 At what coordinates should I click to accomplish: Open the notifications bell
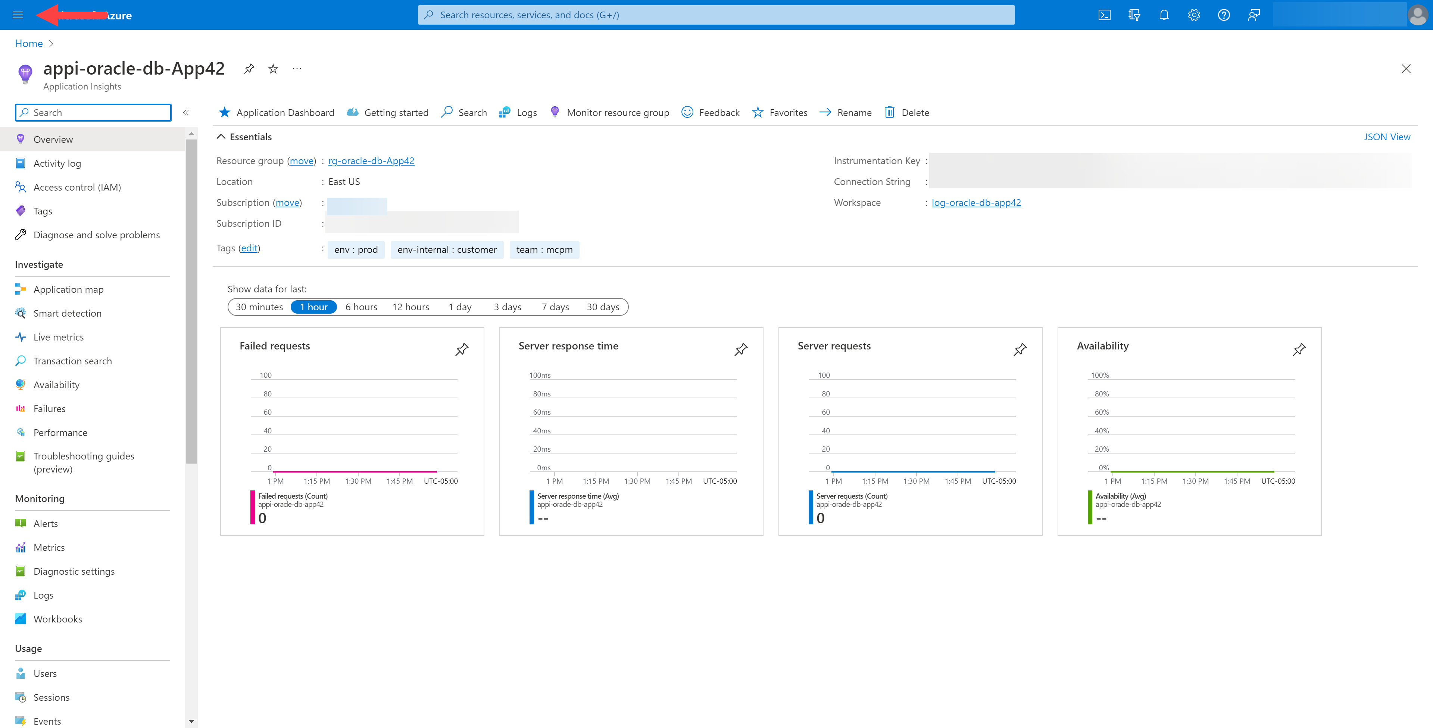pos(1164,15)
